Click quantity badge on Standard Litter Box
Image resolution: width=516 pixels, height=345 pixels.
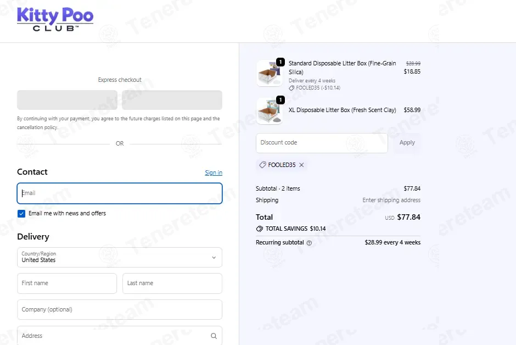click(281, 62)
